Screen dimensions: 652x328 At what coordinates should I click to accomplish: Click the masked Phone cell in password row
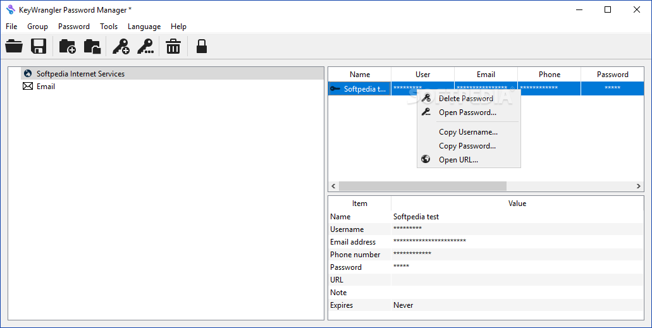pos(550,88)
